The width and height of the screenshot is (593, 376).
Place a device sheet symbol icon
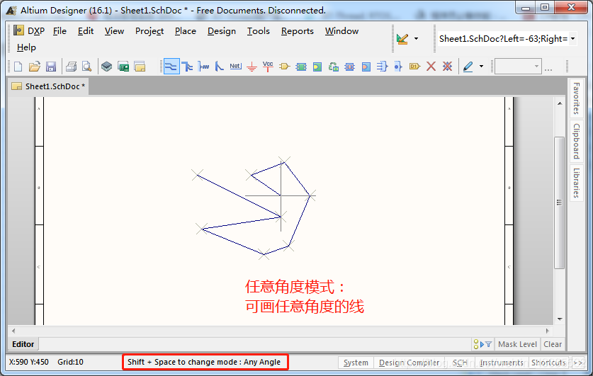click(333, 67)
